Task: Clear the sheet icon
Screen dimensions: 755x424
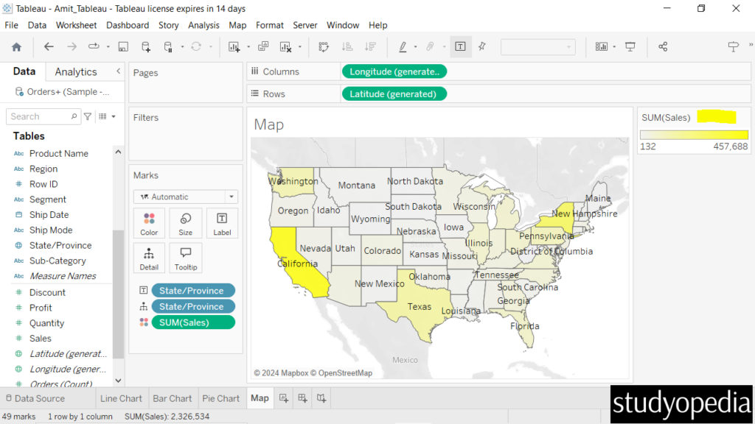Action: 285,46
